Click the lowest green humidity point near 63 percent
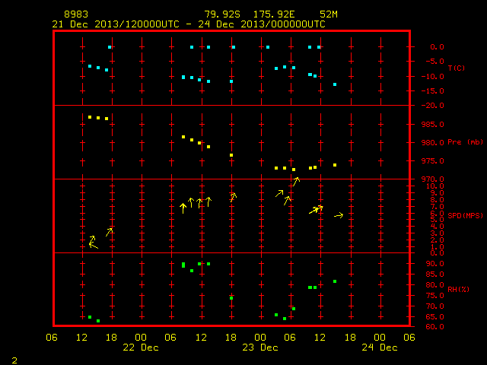 pos(98,321)
